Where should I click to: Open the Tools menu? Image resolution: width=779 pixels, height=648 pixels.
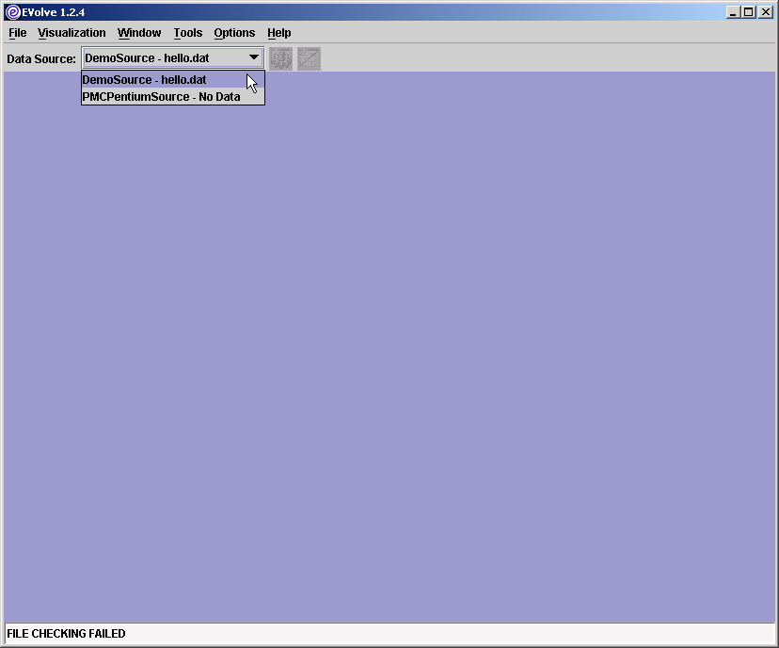[x=188, y=33]
